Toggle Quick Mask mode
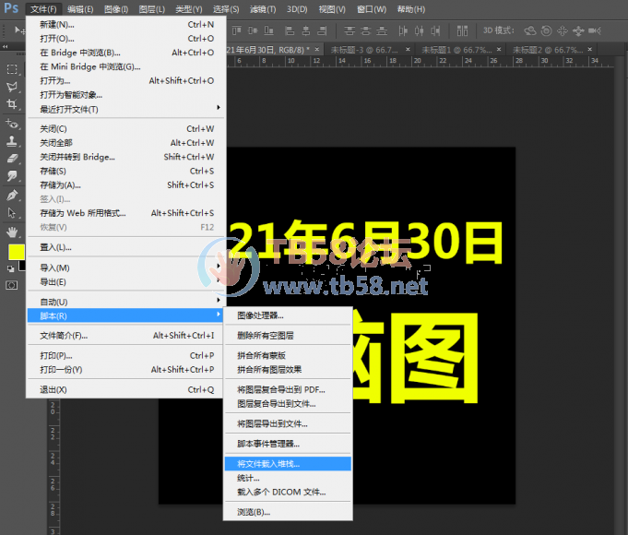The width and height of the screenshot is (628, 535). point(12,285)
